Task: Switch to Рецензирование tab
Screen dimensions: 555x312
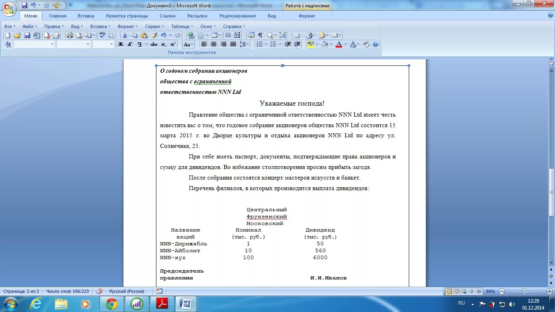Action: pos(238,16)
